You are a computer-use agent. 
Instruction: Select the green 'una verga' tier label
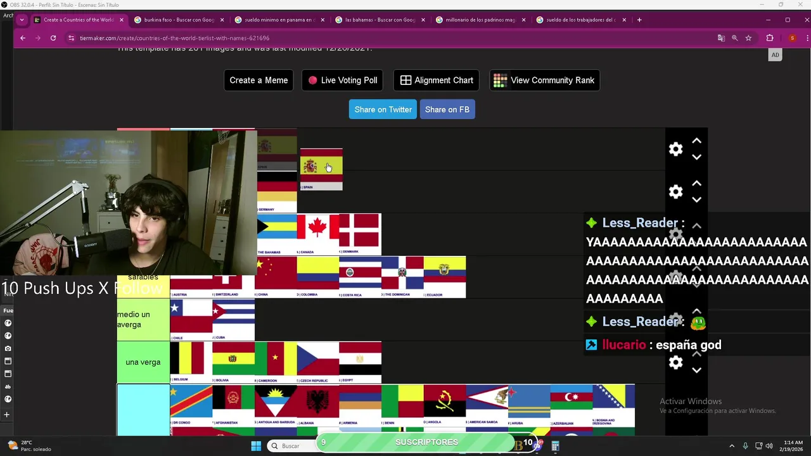click(x=143, y=362)
